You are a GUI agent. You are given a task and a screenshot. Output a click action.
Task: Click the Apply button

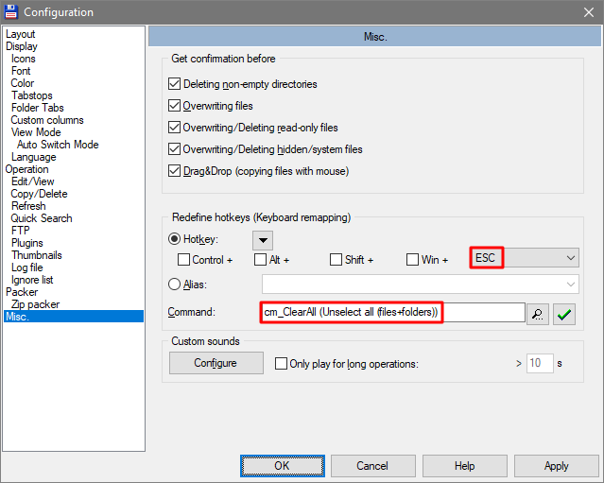click(556, 466)
